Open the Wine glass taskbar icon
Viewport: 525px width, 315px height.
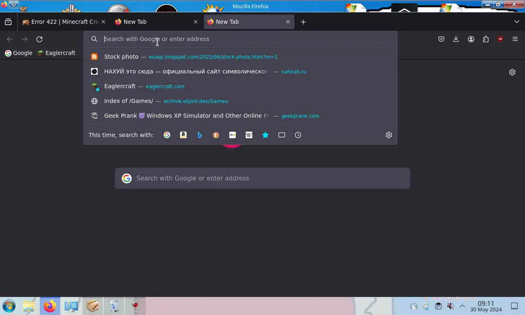coord(135,306)
